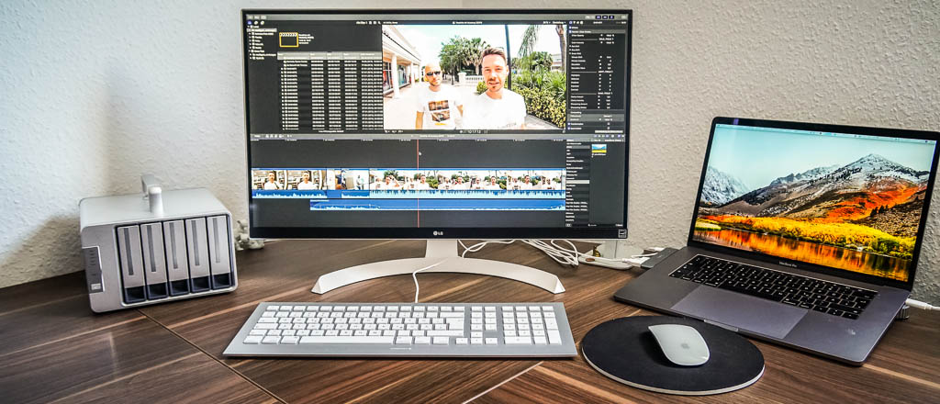The height and width of the screenshot is (404, 940).
Task: Open the Libraries sidebar icon
Action: (x=250, y=22)
